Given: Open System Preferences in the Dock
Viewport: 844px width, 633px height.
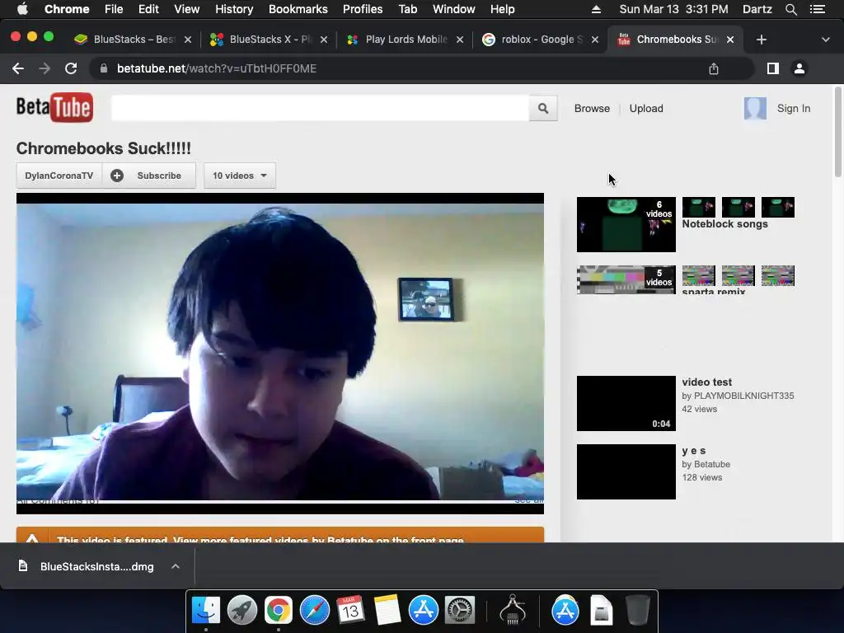Looking at the screenshot, I should coord(459,611).
